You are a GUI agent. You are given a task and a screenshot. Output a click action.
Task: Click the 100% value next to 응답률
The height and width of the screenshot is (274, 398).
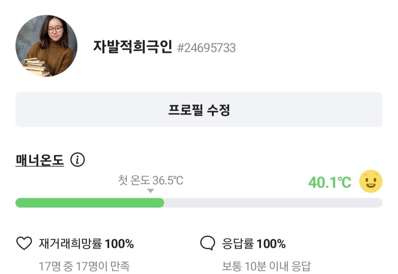[x=271, y=243]
